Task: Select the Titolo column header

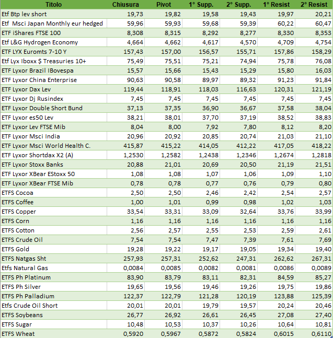Action: [53, 5]
